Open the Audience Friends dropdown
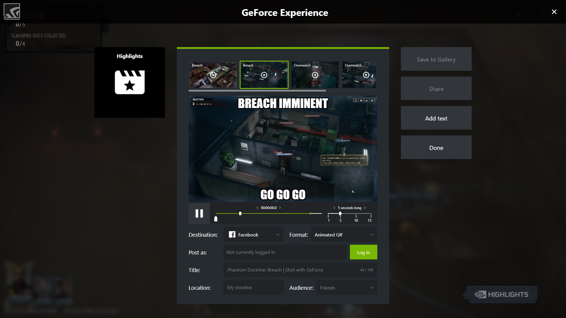Image resolution: width=566 pixels, height=318 pixels. [x=347, y=288]
